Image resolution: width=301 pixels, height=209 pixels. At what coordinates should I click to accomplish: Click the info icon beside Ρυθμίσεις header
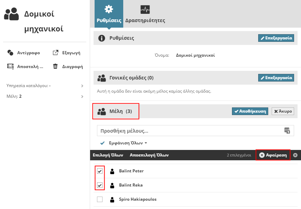pyautogui.click(x=101, y=38)
